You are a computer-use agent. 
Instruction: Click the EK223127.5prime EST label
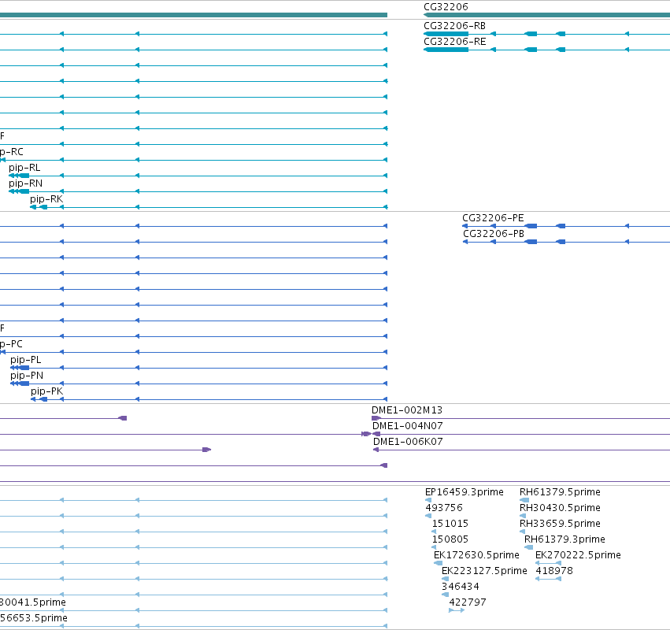(484, 571)
